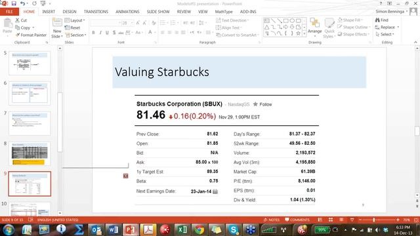
Task: Open the REVIEW ribbon tab
Action: [x=184, y=12]
